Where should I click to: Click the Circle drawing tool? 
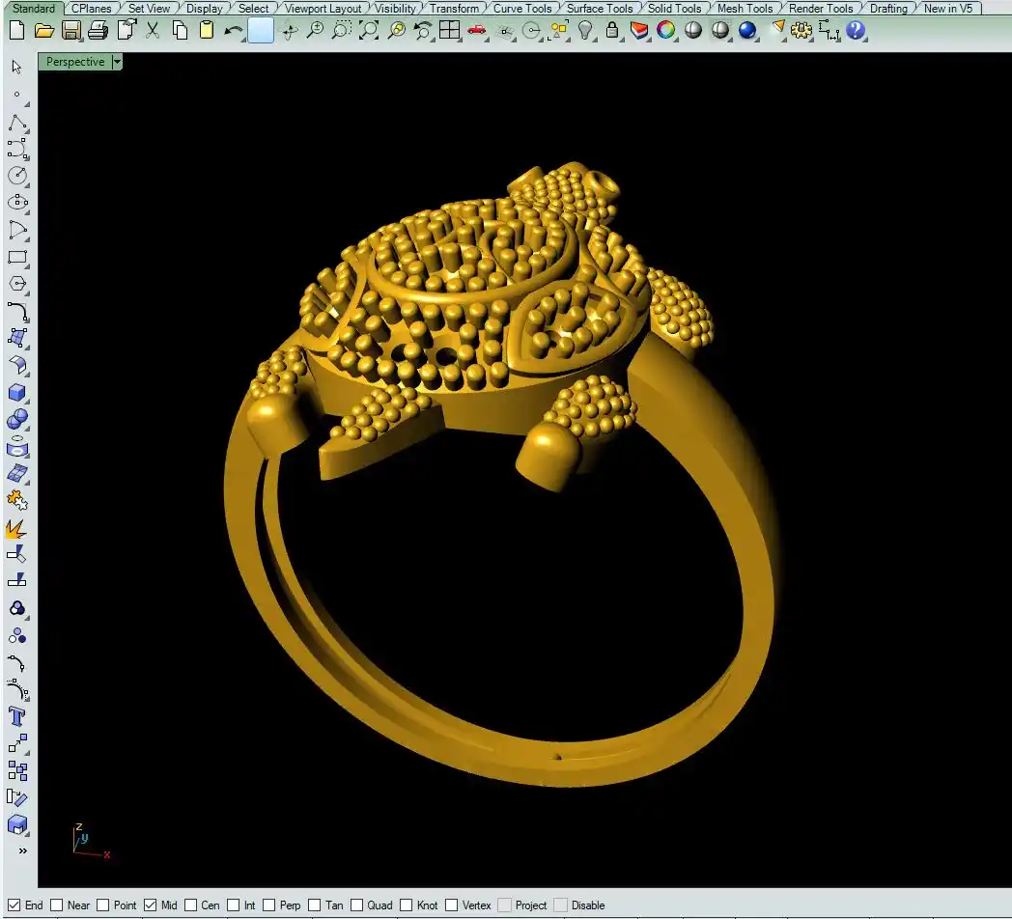pos(17,176)
